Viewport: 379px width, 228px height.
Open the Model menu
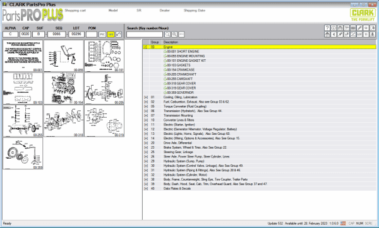(113, 10)
